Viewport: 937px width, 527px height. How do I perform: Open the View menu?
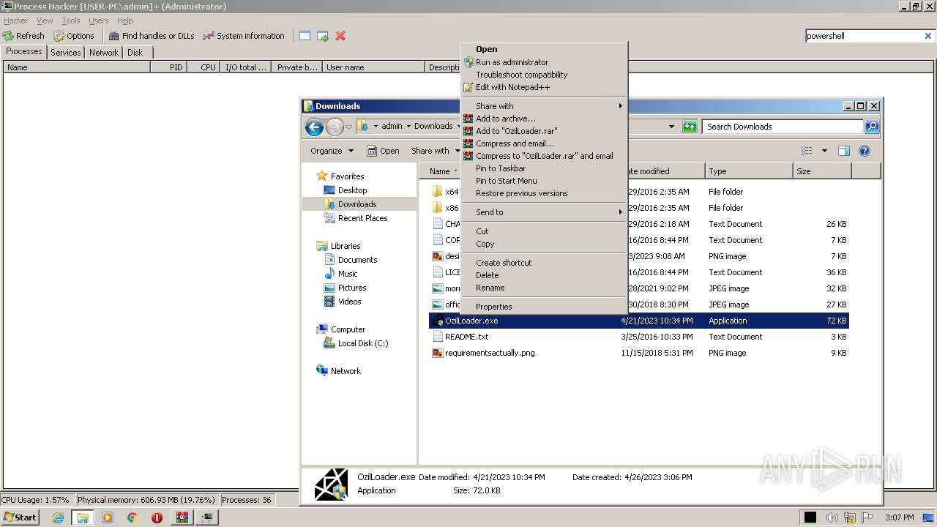[x=45, y=20]
